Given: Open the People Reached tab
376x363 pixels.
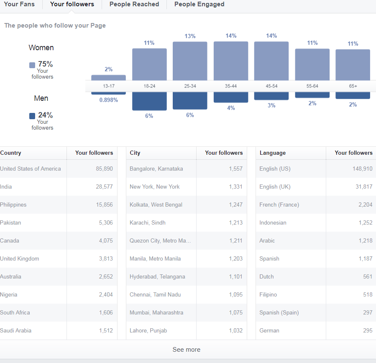Looking at the screenshot, I should [x=134, y=4].
